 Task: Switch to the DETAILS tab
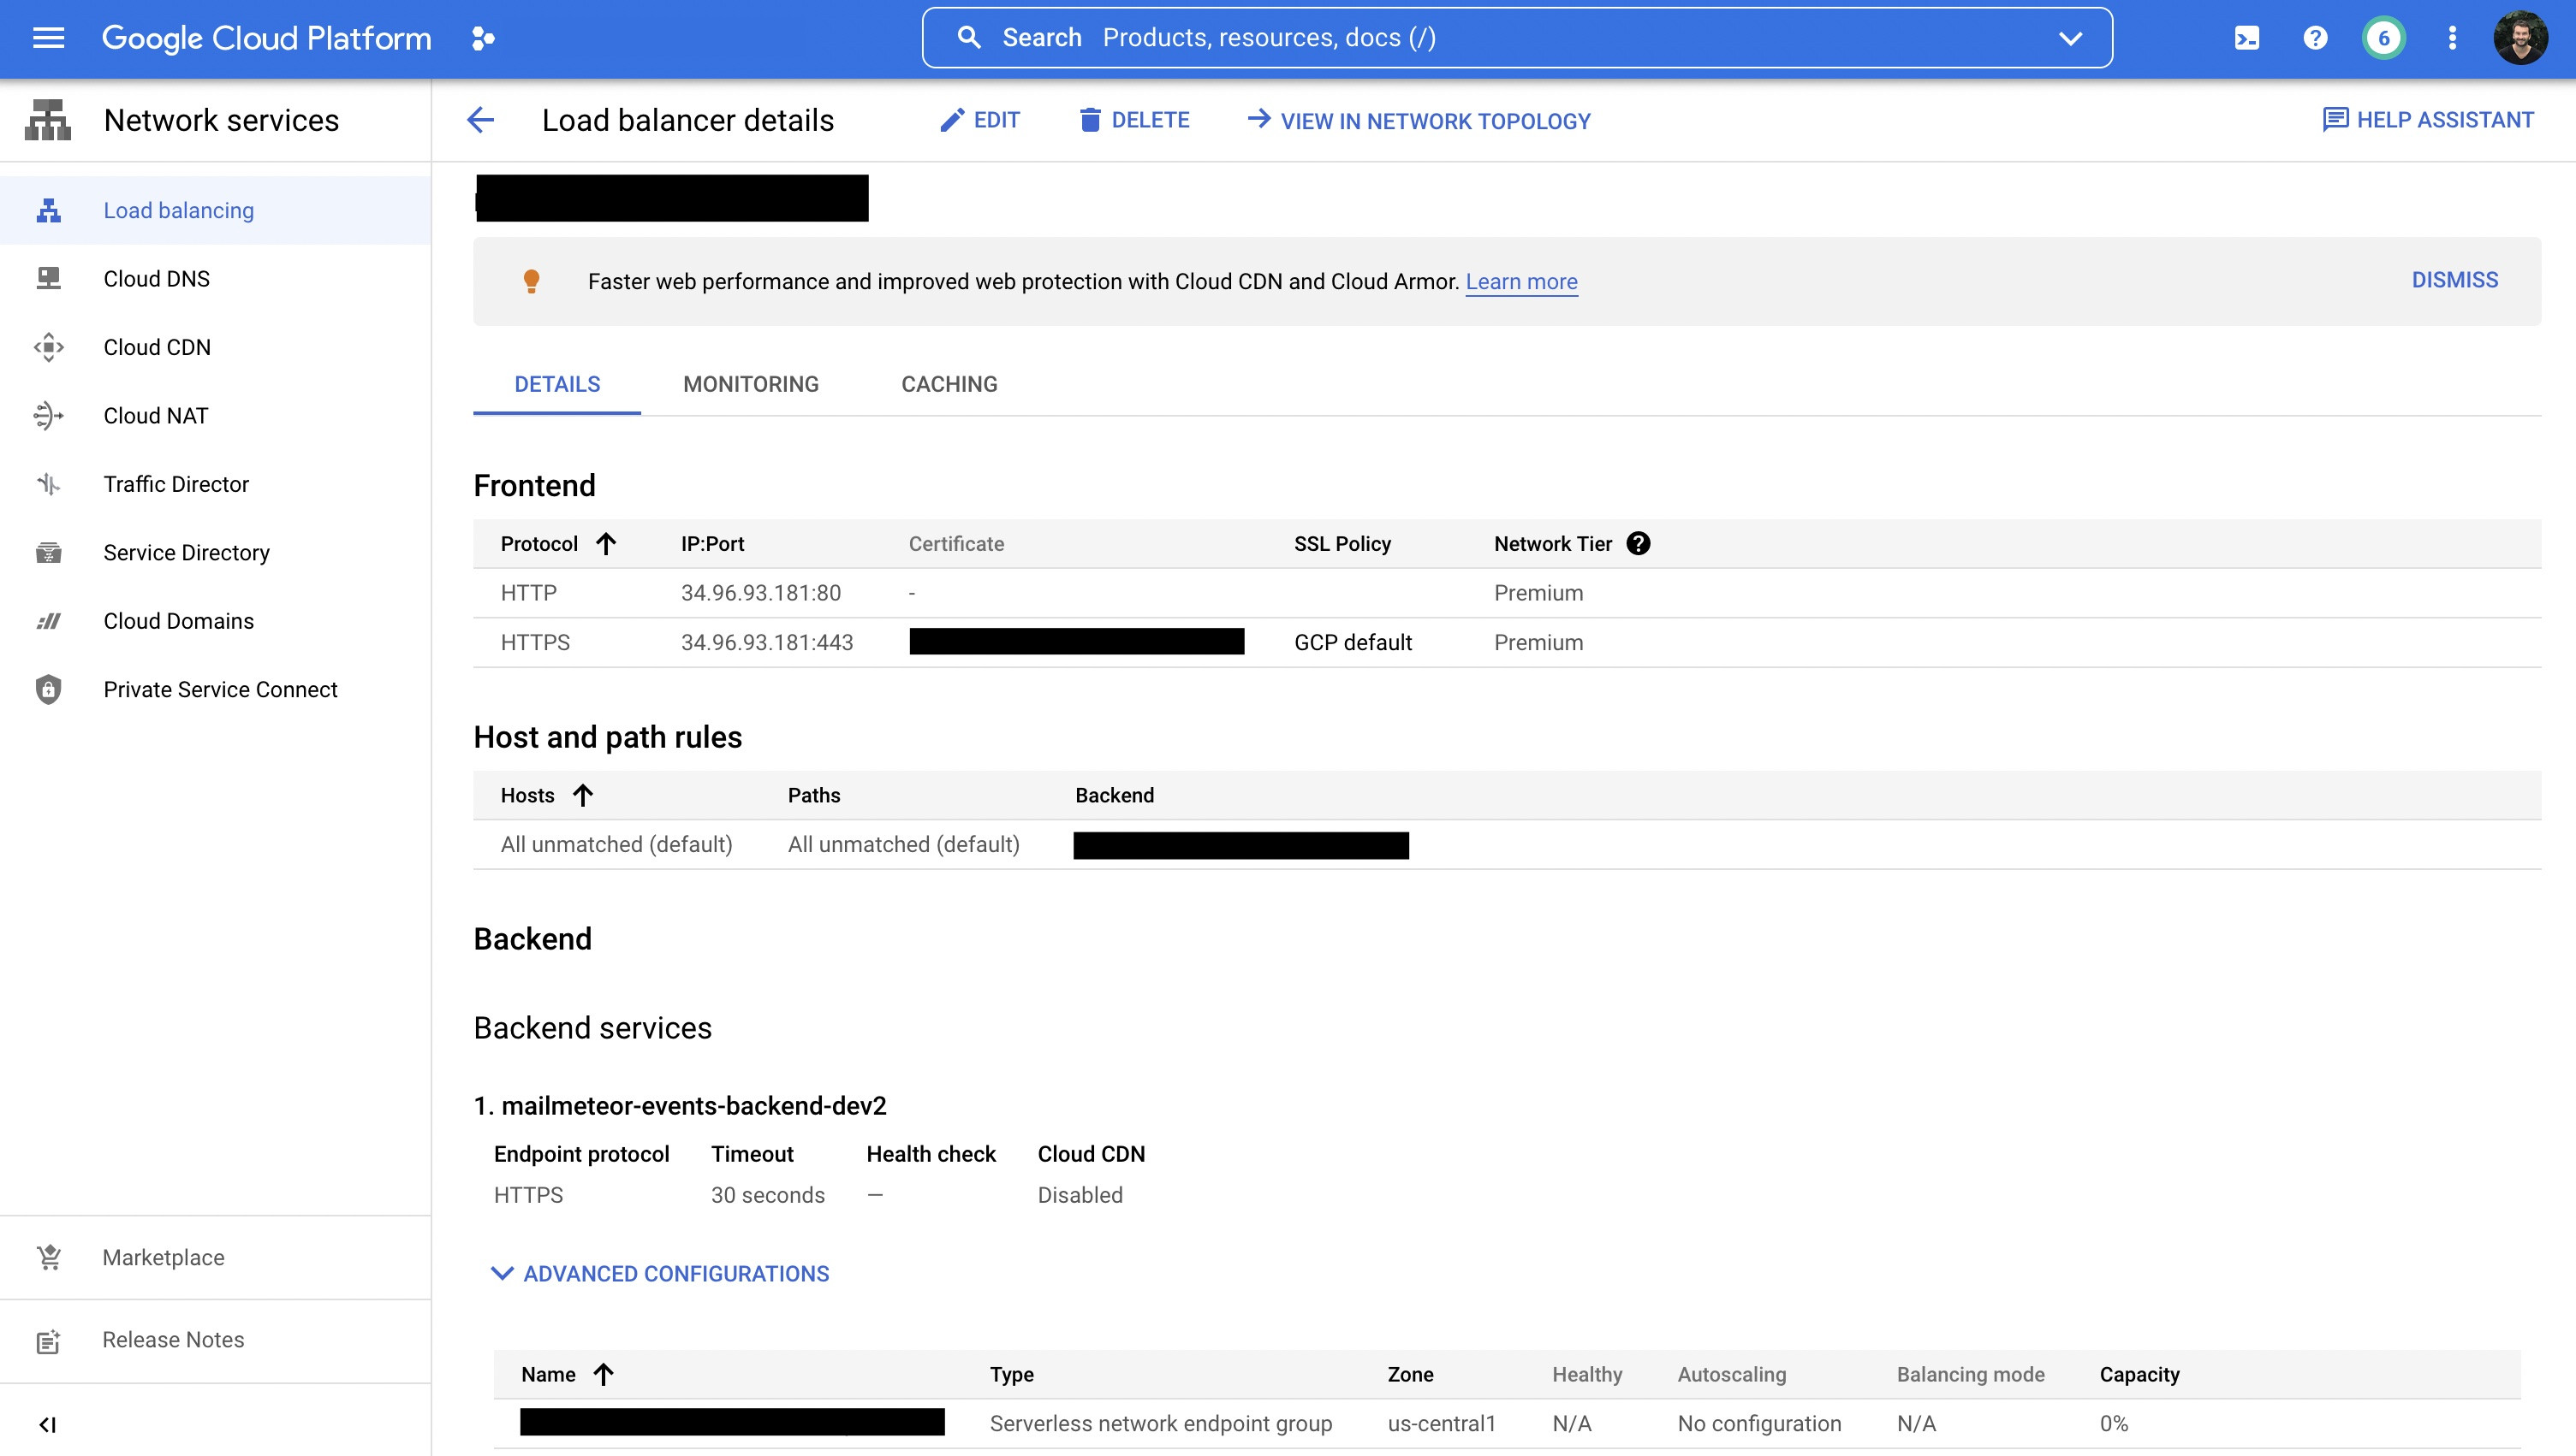557,384
